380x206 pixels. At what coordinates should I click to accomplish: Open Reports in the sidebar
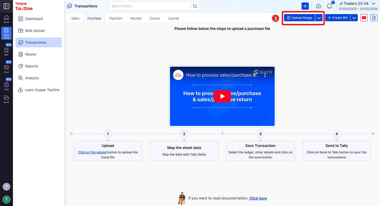tap(39, 66)
